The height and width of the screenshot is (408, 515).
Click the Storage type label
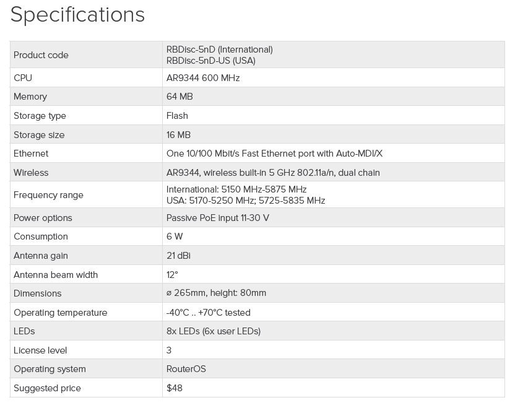coord(40,116)
